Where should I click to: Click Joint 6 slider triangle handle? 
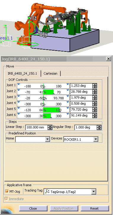[51, 117]
